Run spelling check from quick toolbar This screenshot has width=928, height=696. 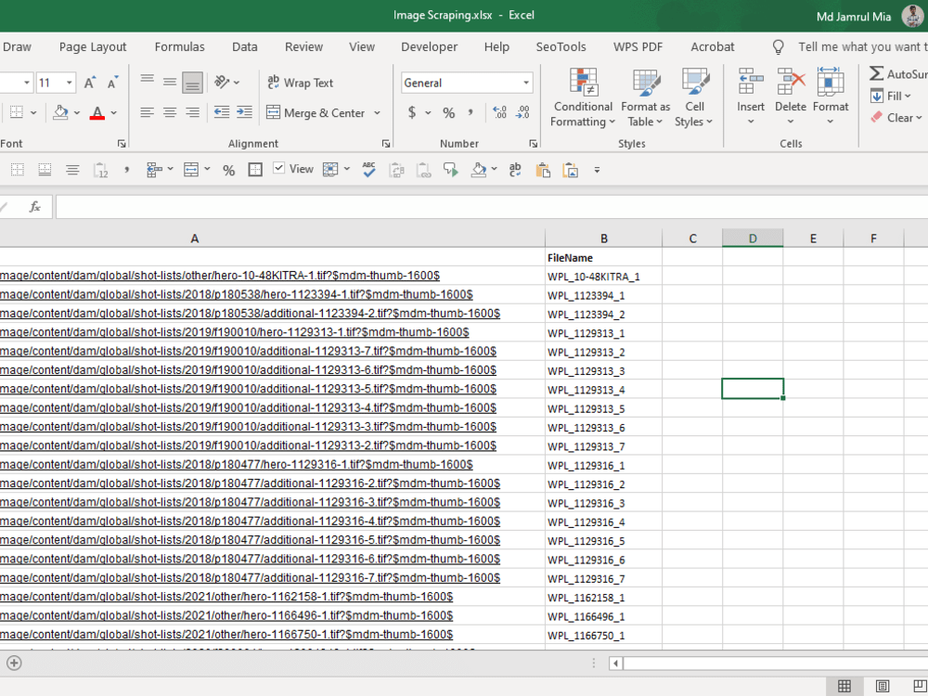368,170
